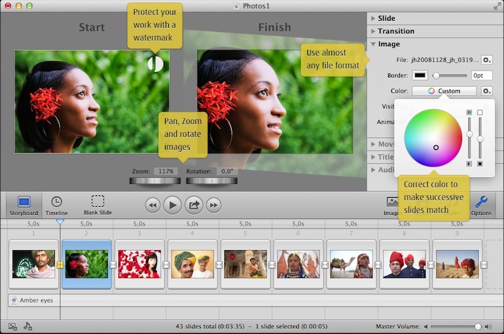Switch to Storyboard view
The image size is (504, 334).
pos(24,204)
